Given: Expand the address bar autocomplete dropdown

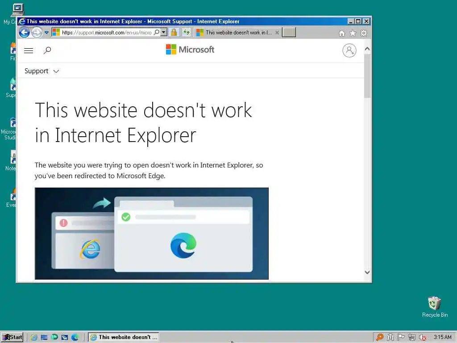Looking at the screenshot, I should point(164,32).
